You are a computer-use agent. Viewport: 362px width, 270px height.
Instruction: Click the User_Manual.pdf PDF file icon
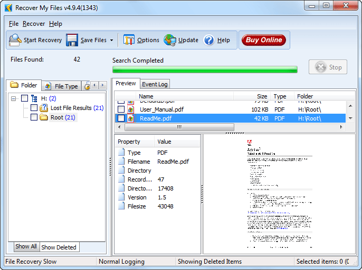click(131, 109)
